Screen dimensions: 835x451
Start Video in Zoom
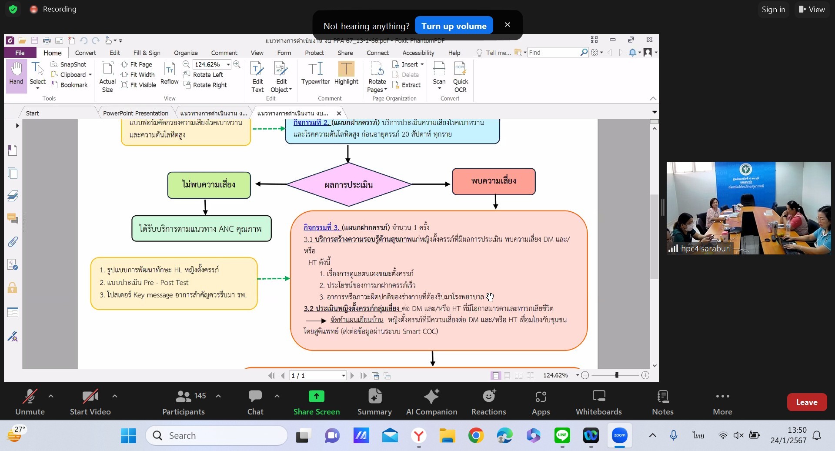tap(90, 402)
